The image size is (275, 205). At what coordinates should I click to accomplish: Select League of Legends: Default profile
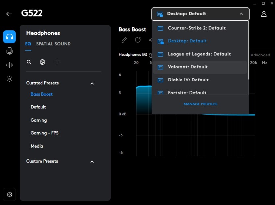pyautogui.click(x=200, y=54)
